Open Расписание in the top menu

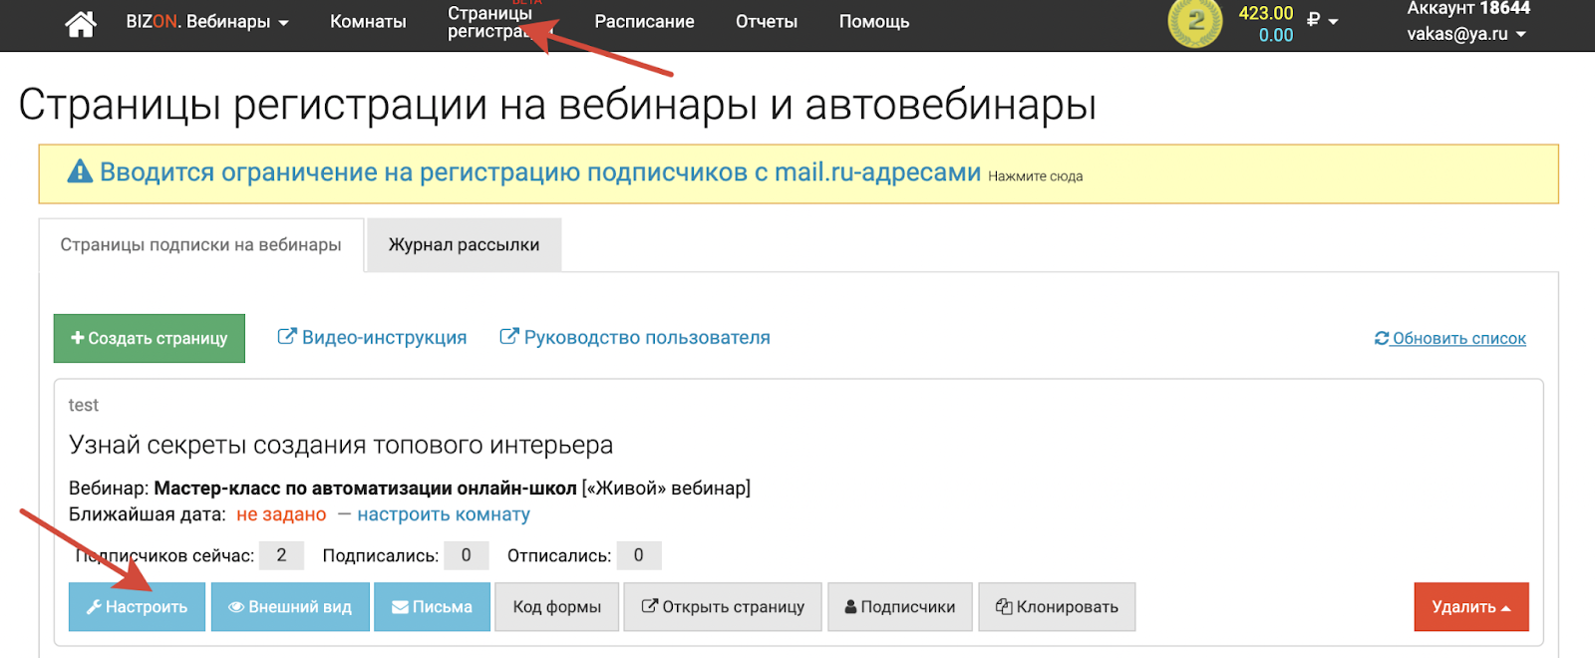point(644,22)
